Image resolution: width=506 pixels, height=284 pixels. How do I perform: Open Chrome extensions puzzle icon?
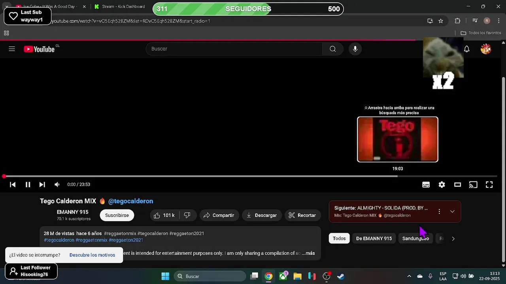(x=457, y=21)
